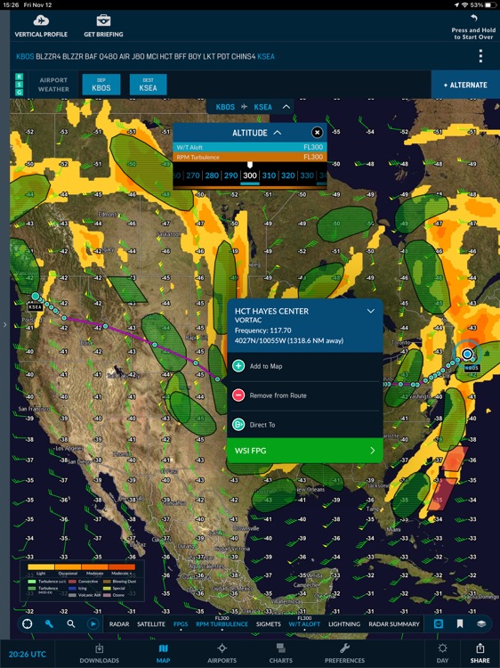
Task: Tap the DEST KSEA airport button
Action: coord(148,85)
